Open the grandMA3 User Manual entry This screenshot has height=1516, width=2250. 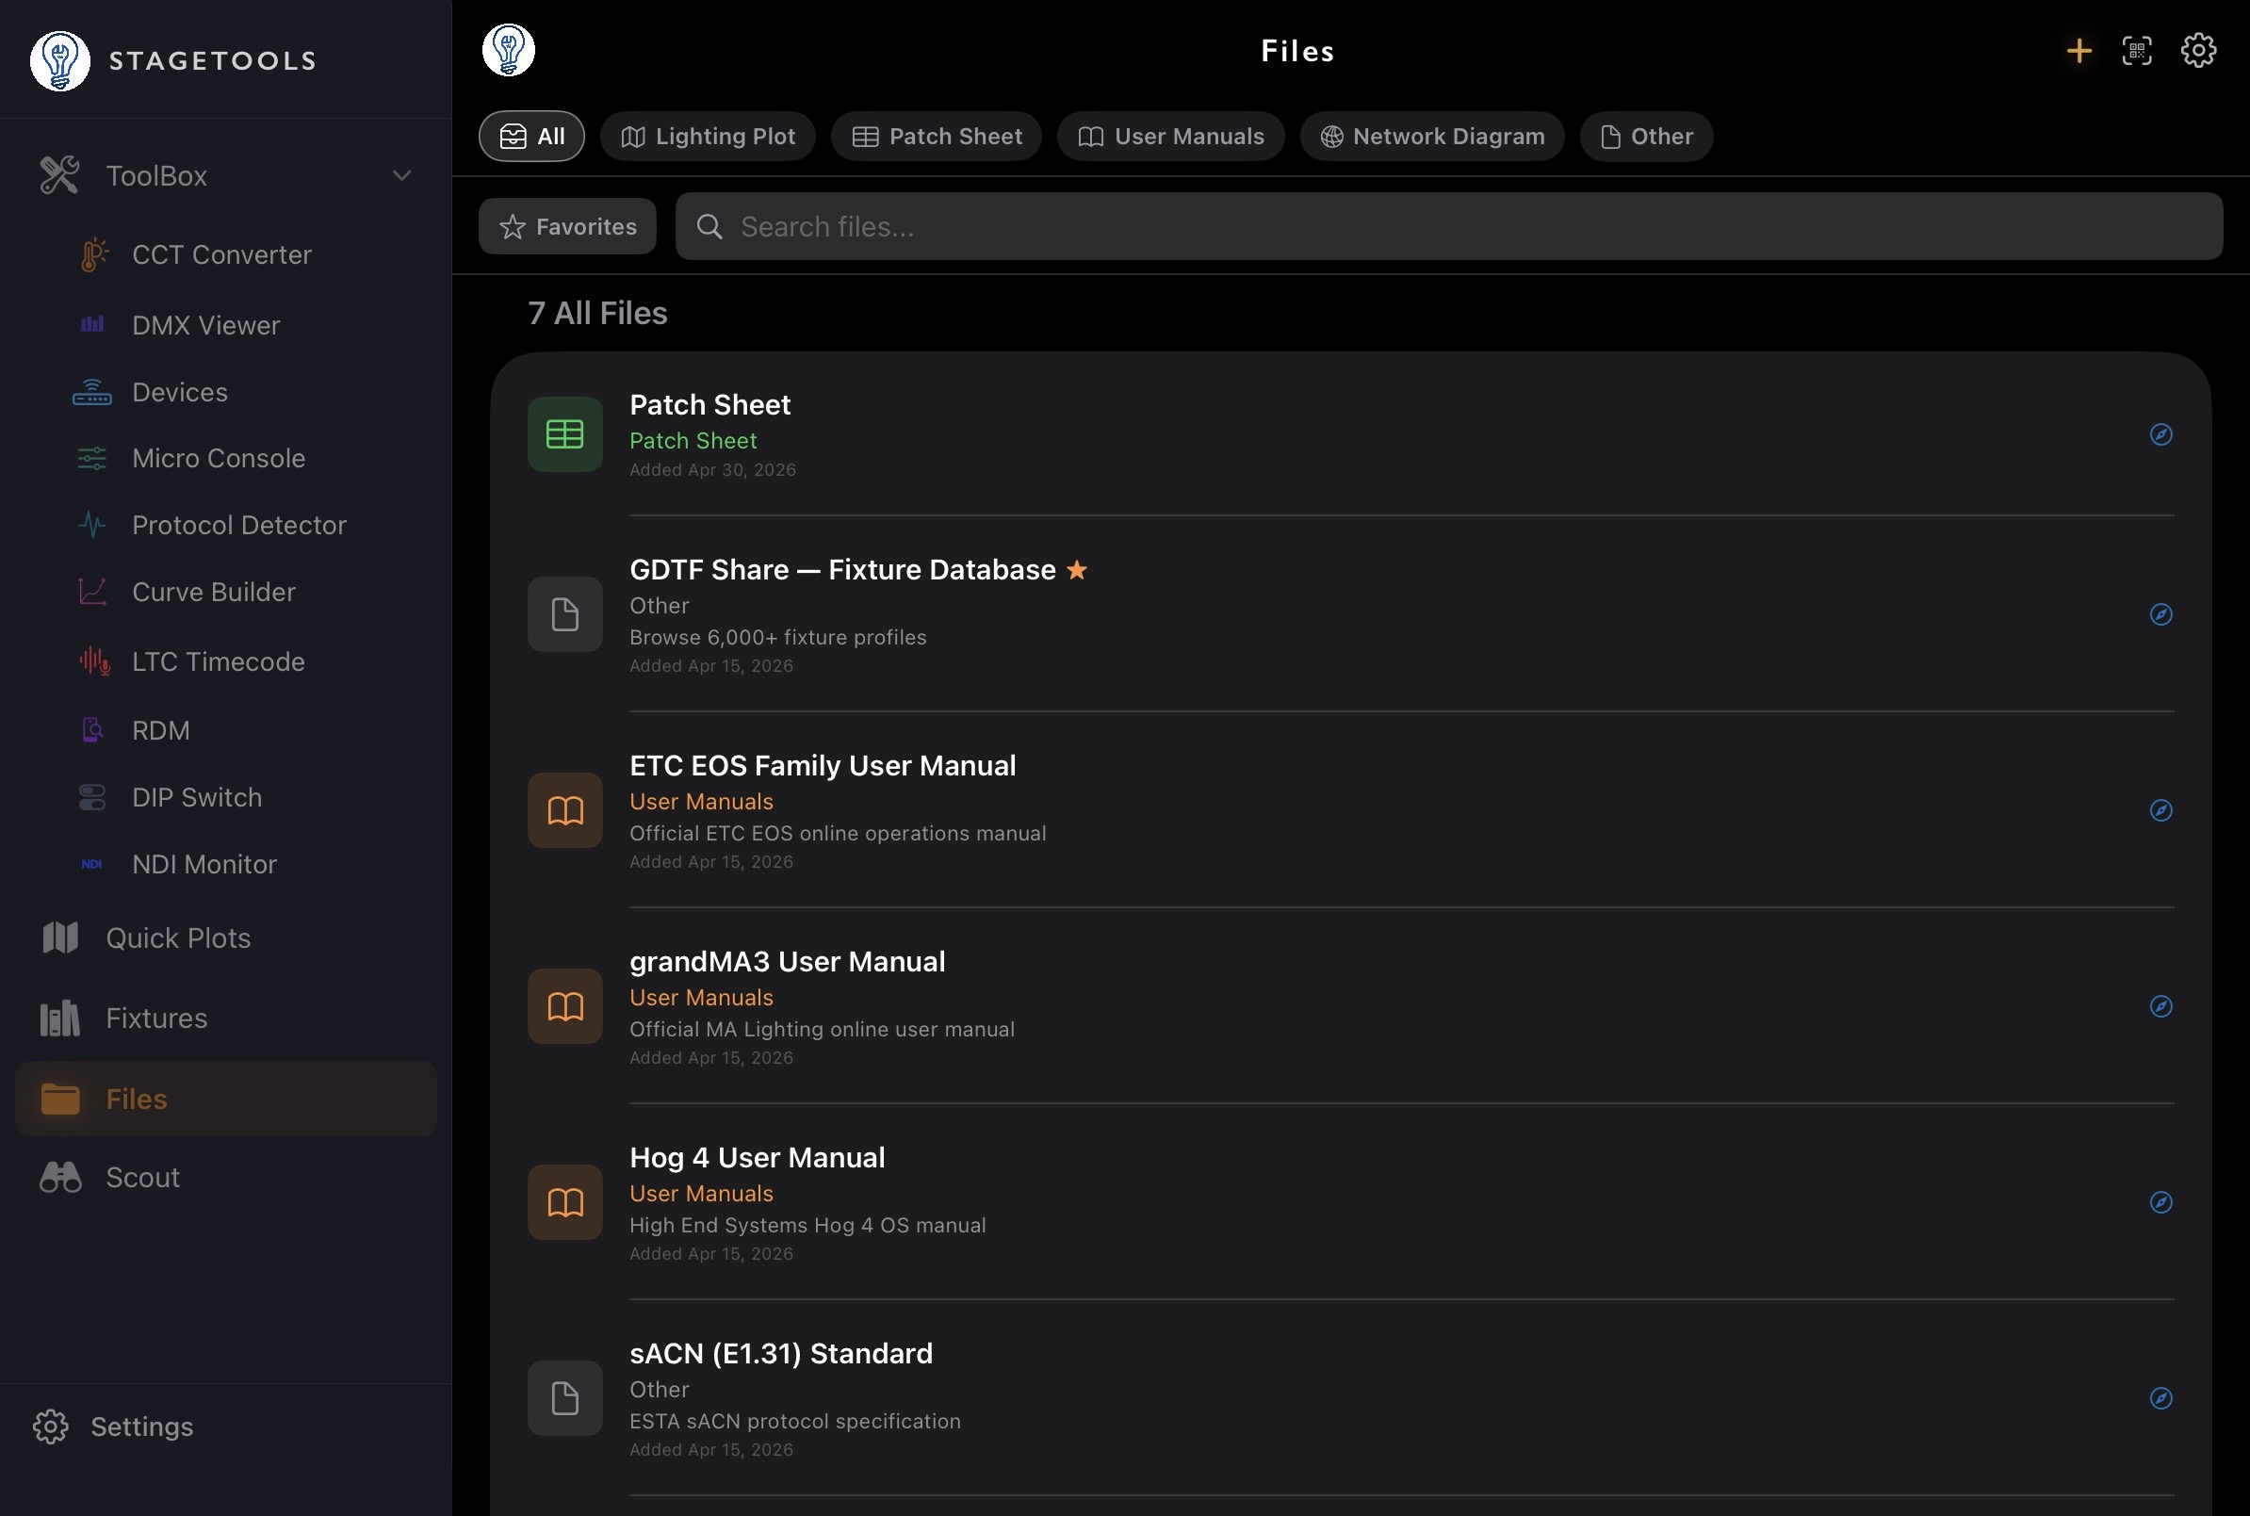pos(1350,1006)
